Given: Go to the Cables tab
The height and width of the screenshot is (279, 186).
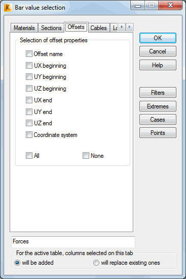Looking at the screenshot, I should [x=98, y=28].
